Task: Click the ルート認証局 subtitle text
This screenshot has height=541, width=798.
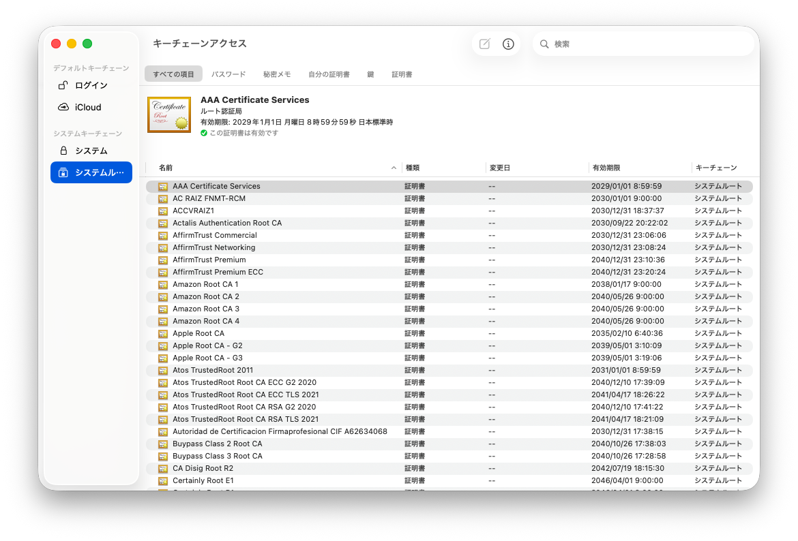Action: [221, 111]
